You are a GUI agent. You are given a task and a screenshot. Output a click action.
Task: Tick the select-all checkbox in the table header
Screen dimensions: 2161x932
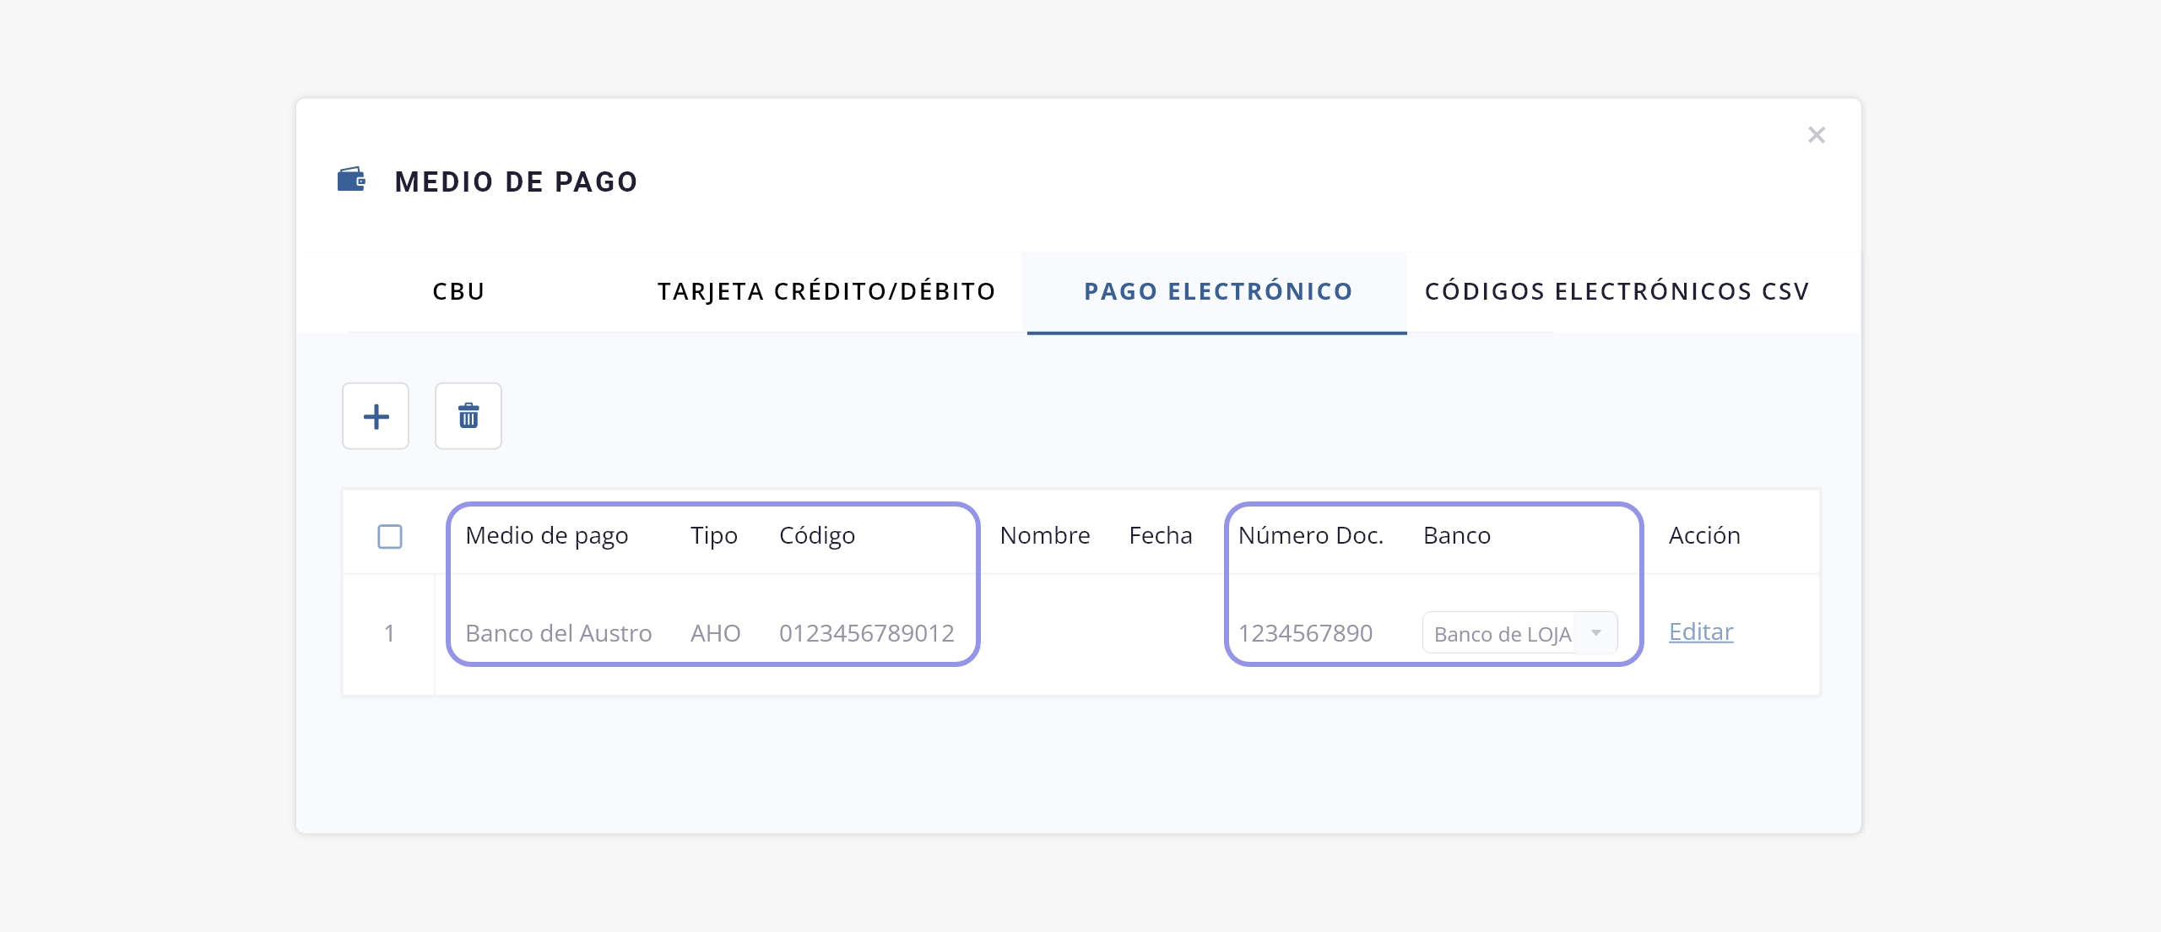(x=390, y=536)
